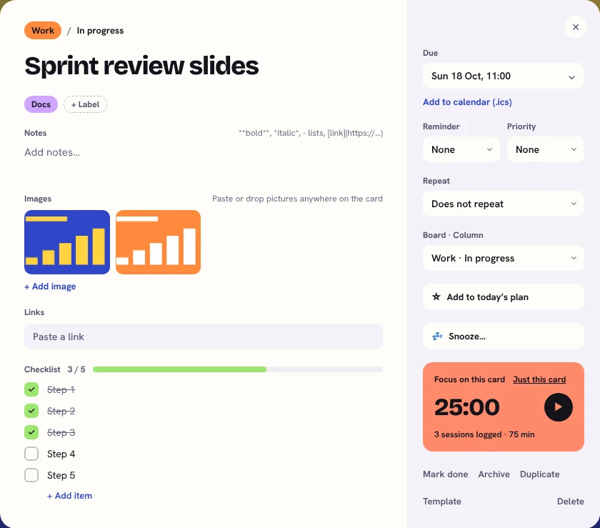Open the Due date dropdown

tap(503, 76)
